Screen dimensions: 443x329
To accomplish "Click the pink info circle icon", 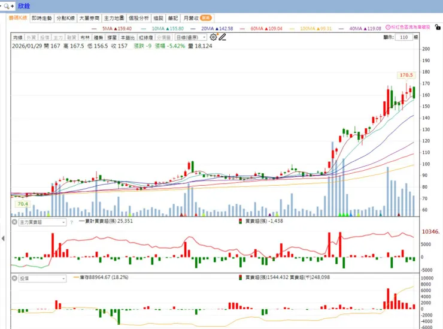I will click(x=388, y=27).
